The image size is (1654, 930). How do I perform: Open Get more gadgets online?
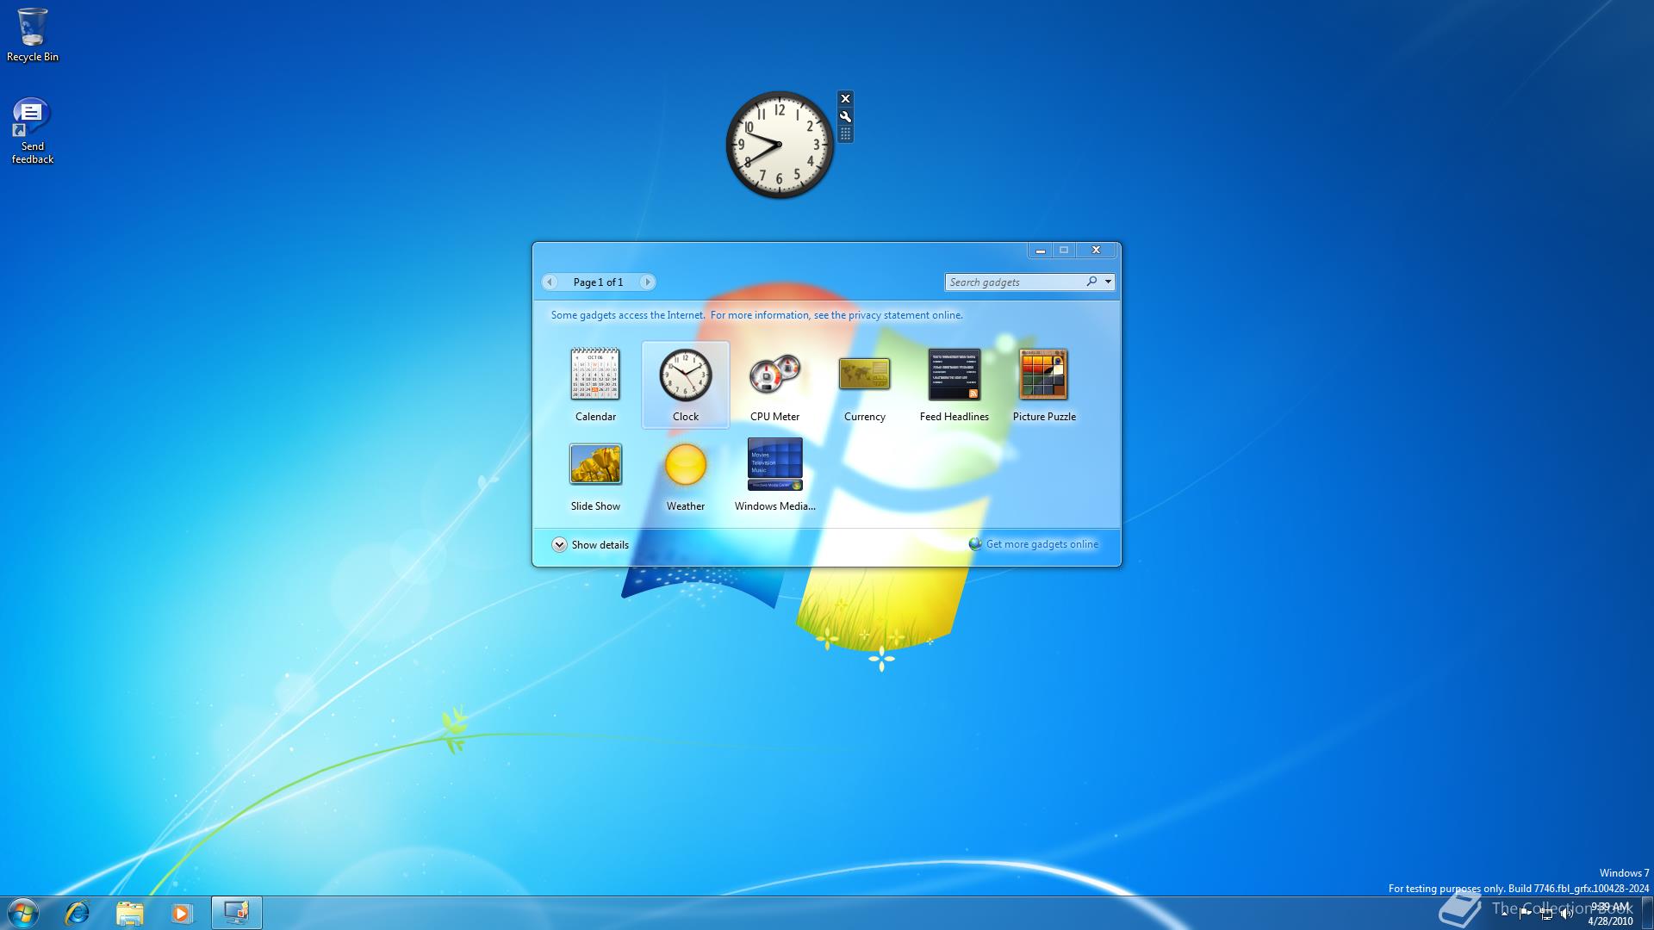1034,544
